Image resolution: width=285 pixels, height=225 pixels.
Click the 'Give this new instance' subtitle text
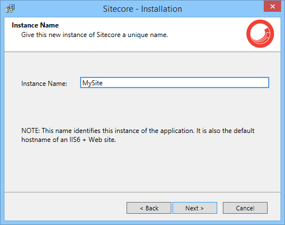[95, 35]
